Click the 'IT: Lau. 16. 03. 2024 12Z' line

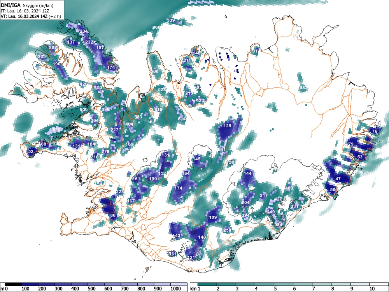point(25,11)
